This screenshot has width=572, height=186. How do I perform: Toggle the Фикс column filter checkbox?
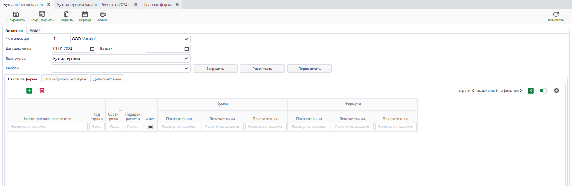click(x=150, y=127)
